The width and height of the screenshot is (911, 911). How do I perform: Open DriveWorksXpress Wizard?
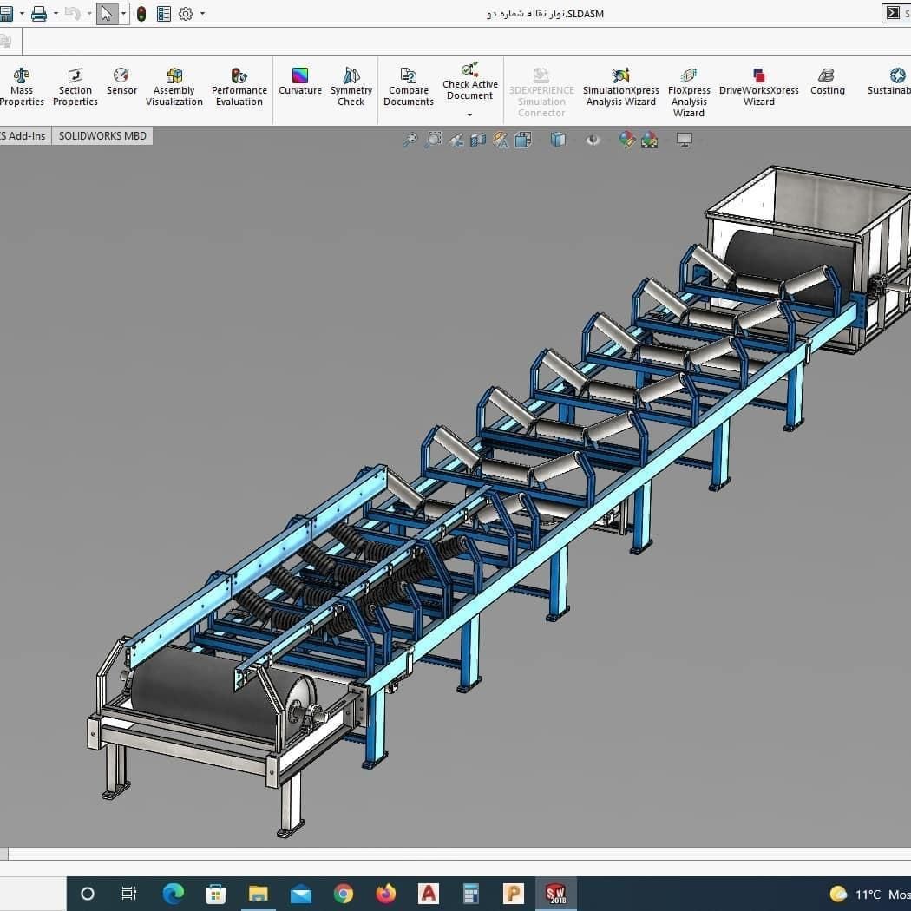759,87
